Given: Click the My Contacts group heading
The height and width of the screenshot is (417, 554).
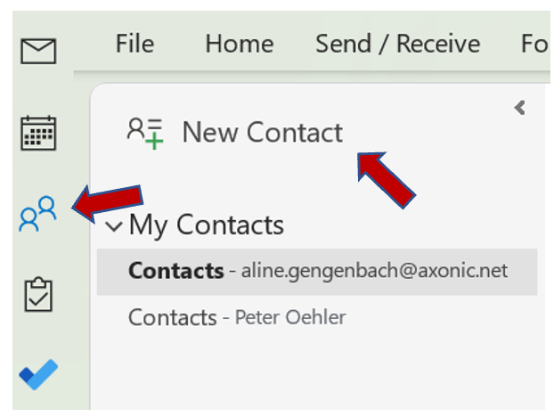Looking at the screenshot, I should coord(206,225).
